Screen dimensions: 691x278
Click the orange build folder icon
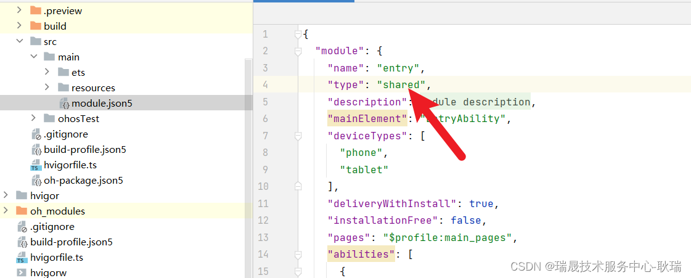point(36,25)
